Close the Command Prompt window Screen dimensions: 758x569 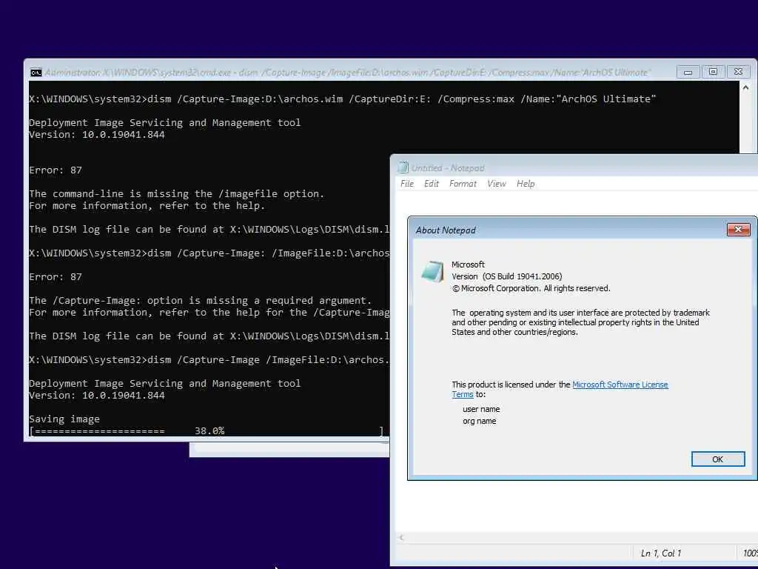(738, 72)
